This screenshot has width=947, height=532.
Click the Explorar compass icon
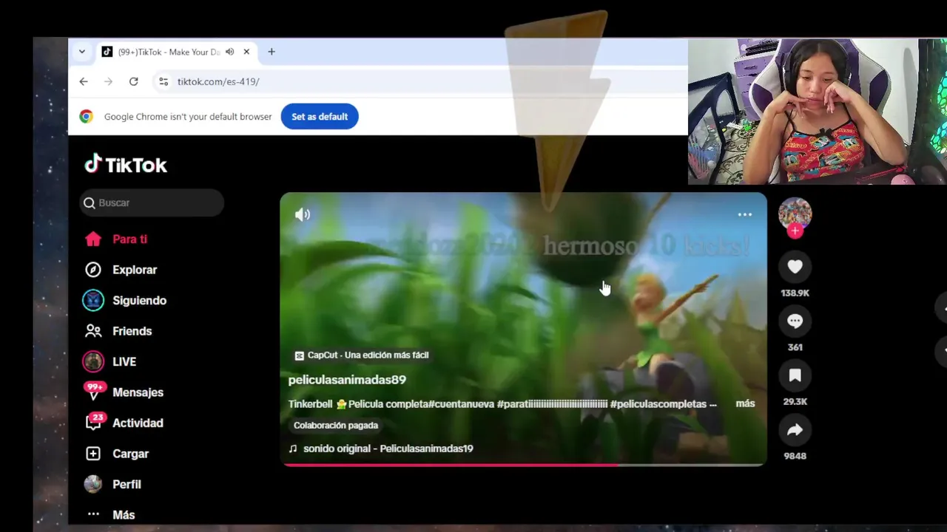[93, 270]
